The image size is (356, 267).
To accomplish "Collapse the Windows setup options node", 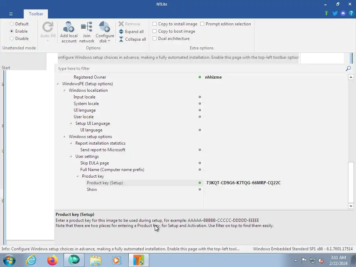I will coord(64,137).
